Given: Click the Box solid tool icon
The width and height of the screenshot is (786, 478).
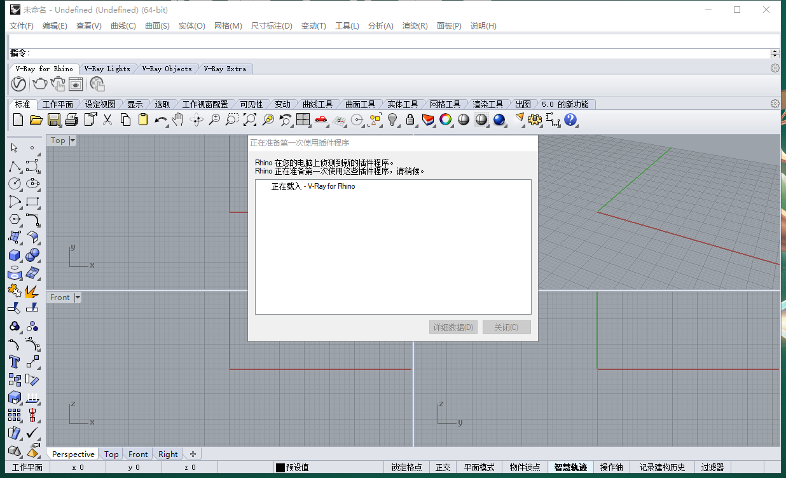Looking at the screenshot, I should pos(14,256).
